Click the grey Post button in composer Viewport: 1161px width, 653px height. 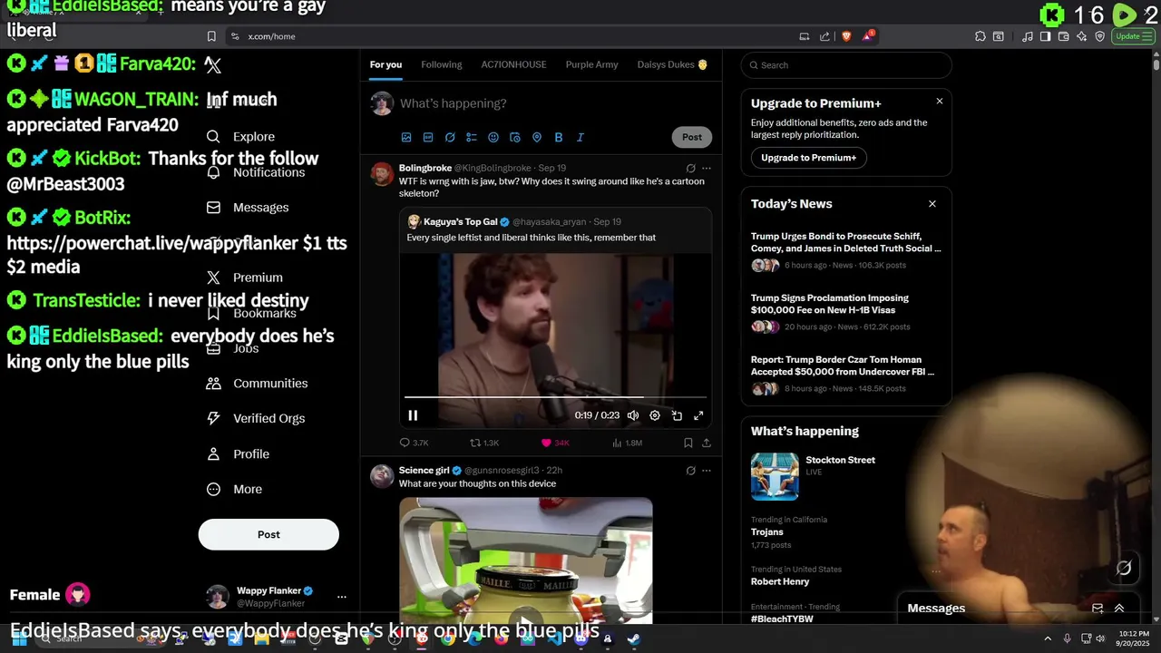point(692,137)
